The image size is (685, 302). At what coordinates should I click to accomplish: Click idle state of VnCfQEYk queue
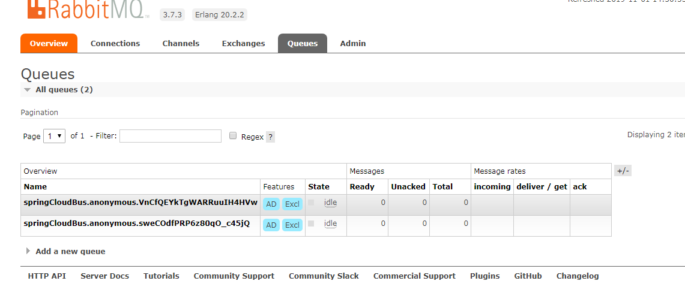(331, 202)
